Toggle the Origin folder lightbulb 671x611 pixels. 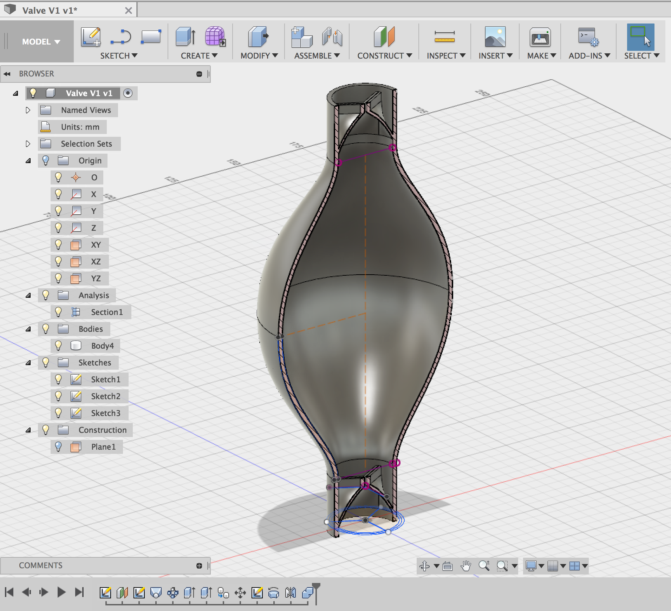[x=46, y=160]
